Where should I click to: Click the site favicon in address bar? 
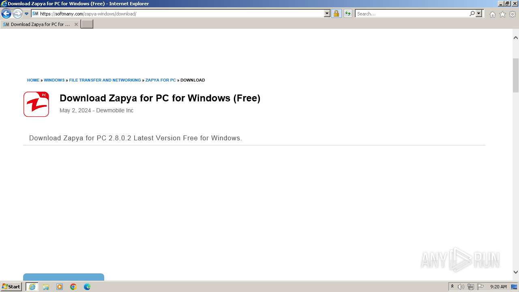click(x=35, y=14)
